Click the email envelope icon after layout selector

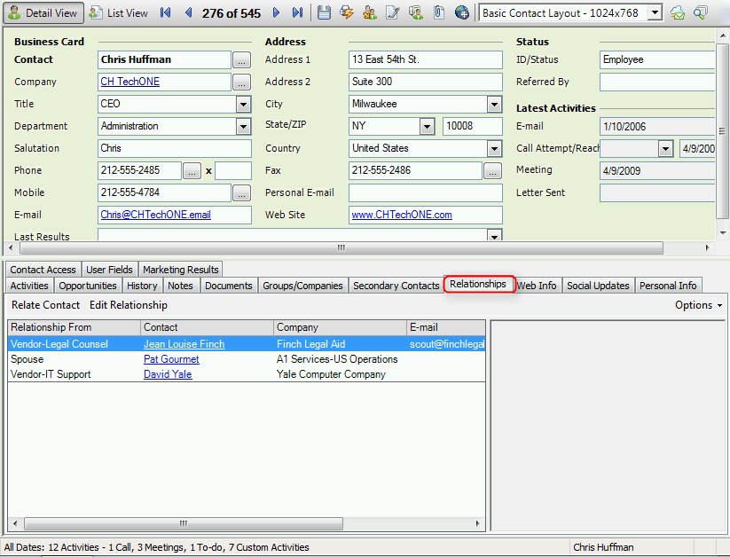(x=678, y=13)
